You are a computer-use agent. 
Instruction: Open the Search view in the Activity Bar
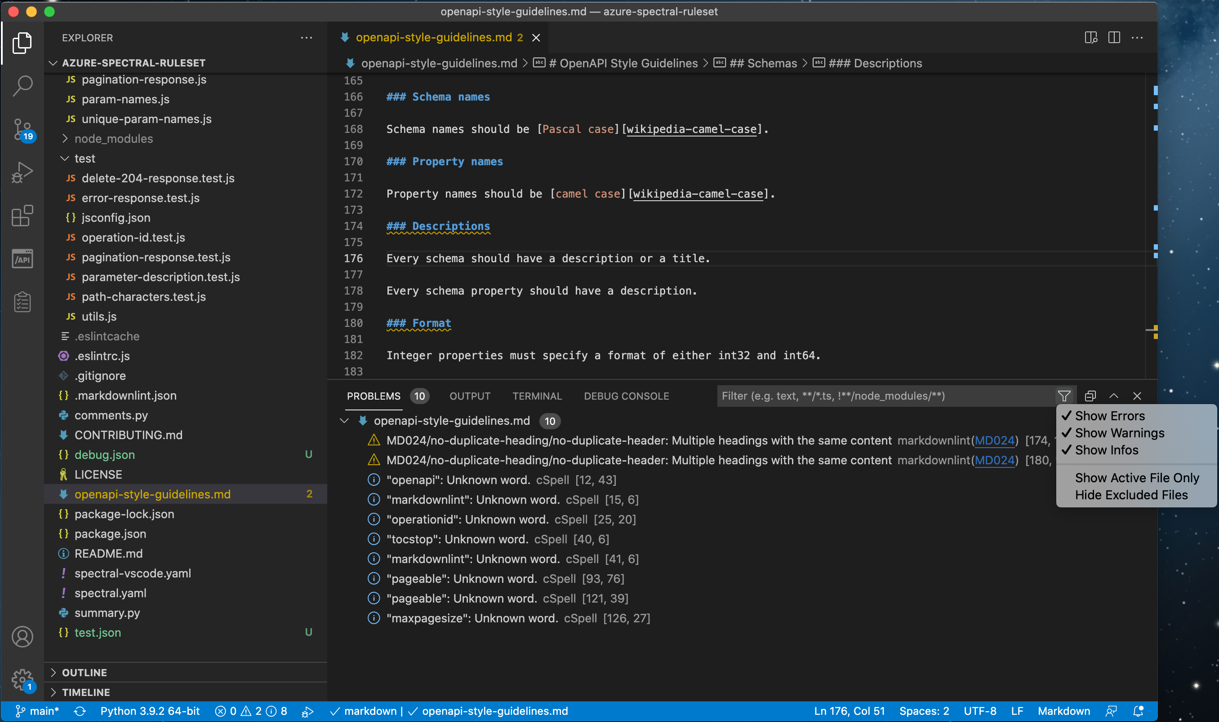coord(22,86)
